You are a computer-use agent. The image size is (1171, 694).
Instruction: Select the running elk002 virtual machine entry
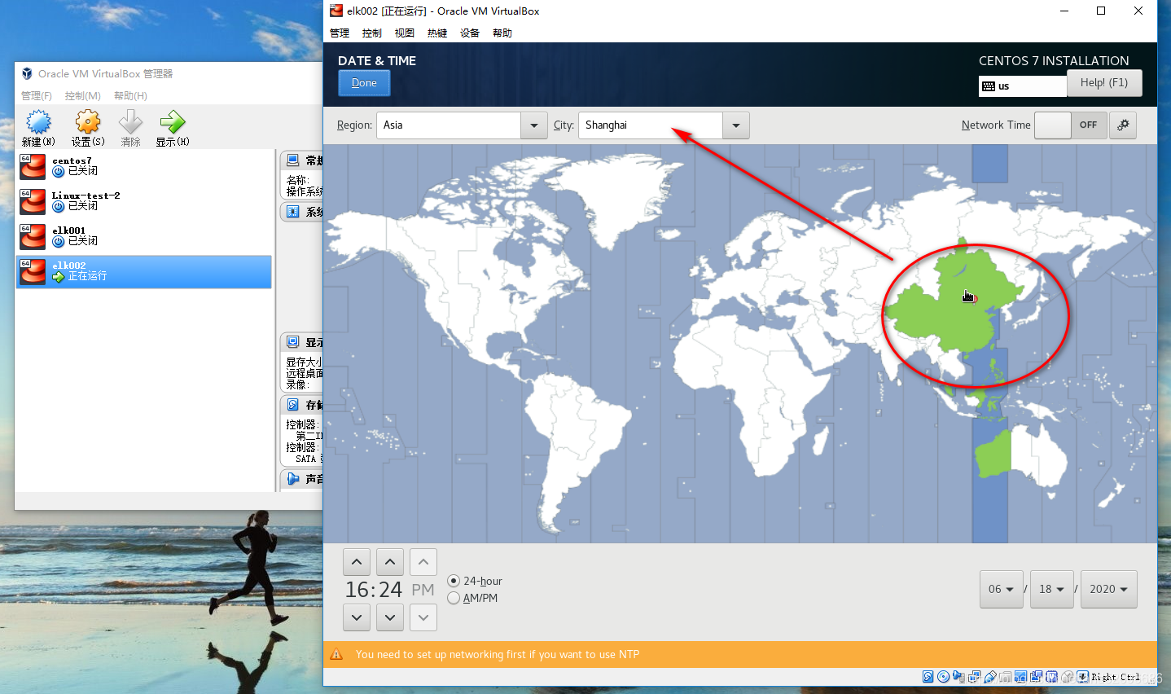pyautogui.click(x=144, y=271)
